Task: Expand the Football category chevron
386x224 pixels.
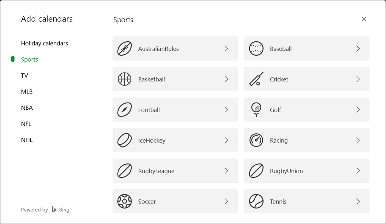Action: [226, 110]
